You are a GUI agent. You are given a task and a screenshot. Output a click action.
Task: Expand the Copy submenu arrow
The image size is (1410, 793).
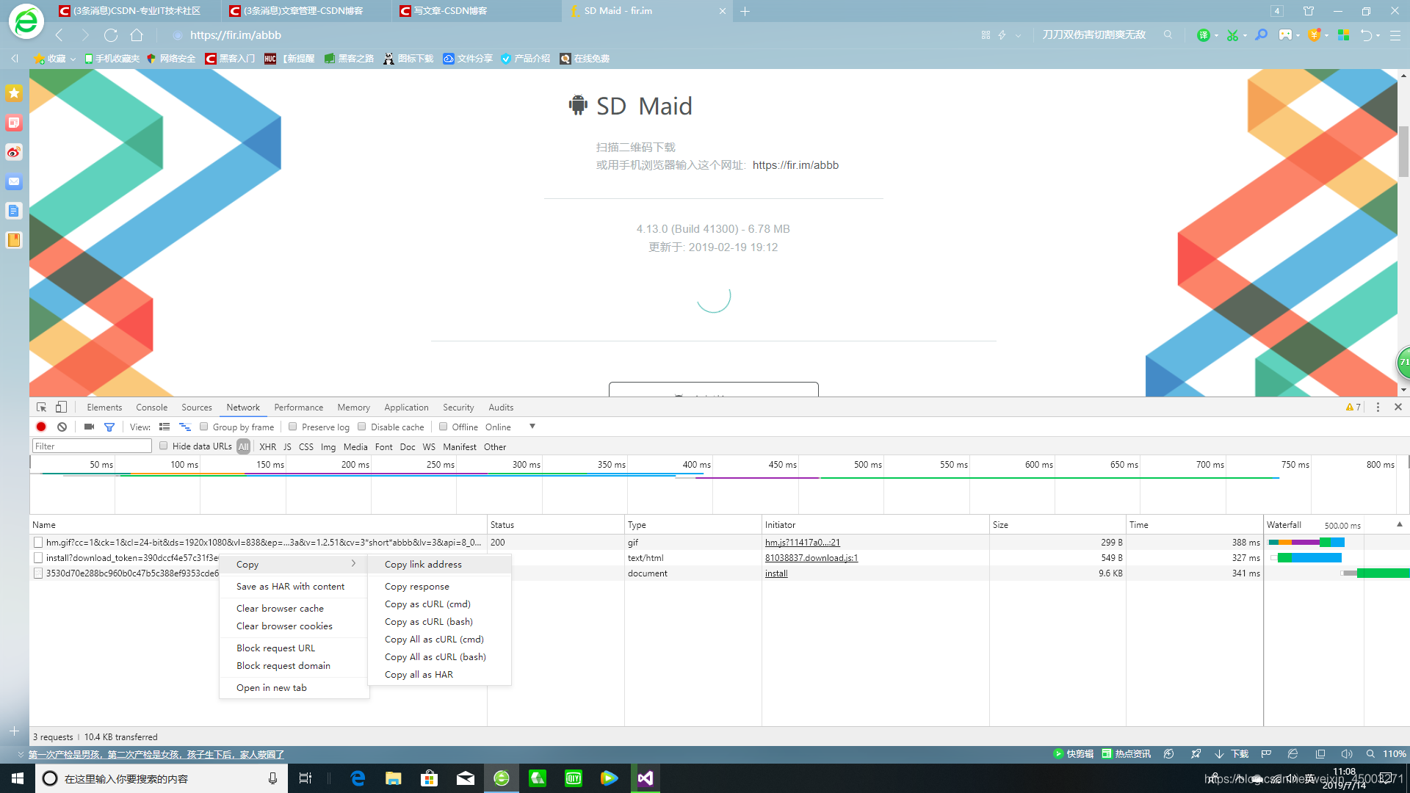tap(353, 564)
